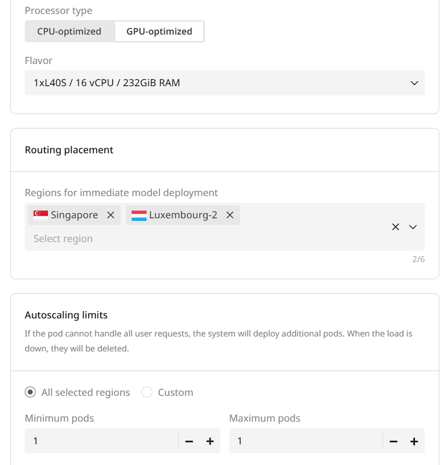Screen dimensions: 447x465
Task: Remove the Luxembourg-2 region tag
Action: (x=230, y=215)
